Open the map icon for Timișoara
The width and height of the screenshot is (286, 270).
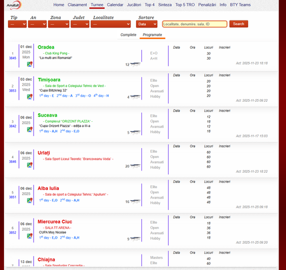pos(30,97)
